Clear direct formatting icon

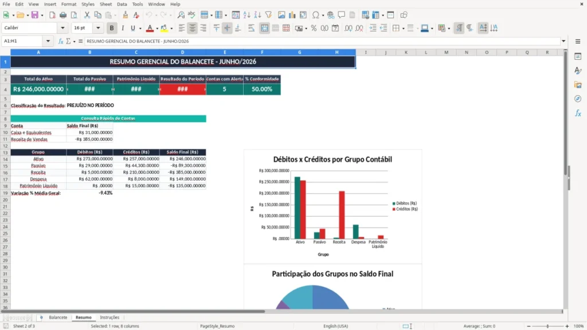tap(136, 15)
